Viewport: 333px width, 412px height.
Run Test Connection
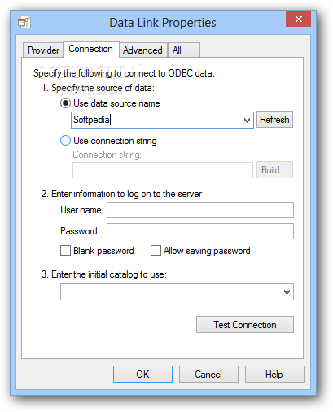(245, 325)
